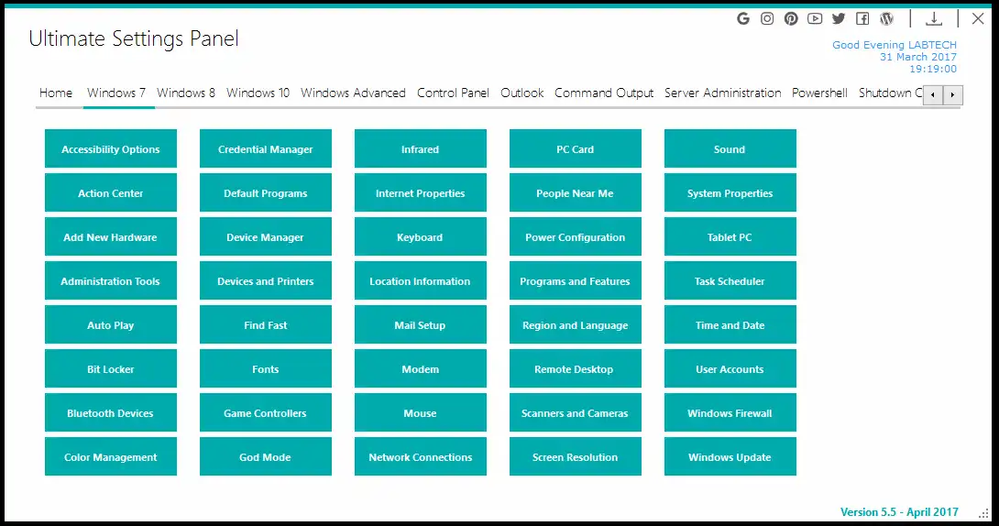Open the Fonts button

(x=266, y=368)
